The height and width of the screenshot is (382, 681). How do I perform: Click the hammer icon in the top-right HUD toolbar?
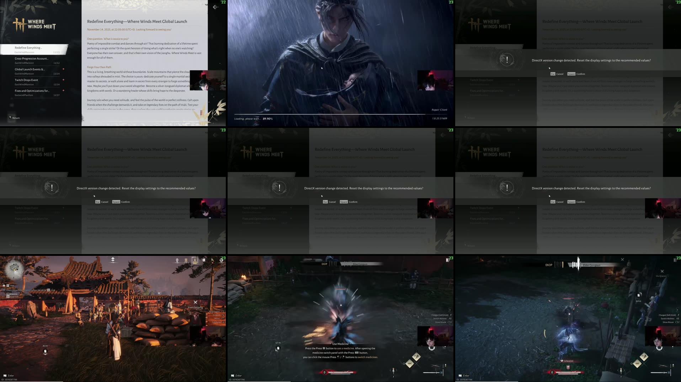213,260
